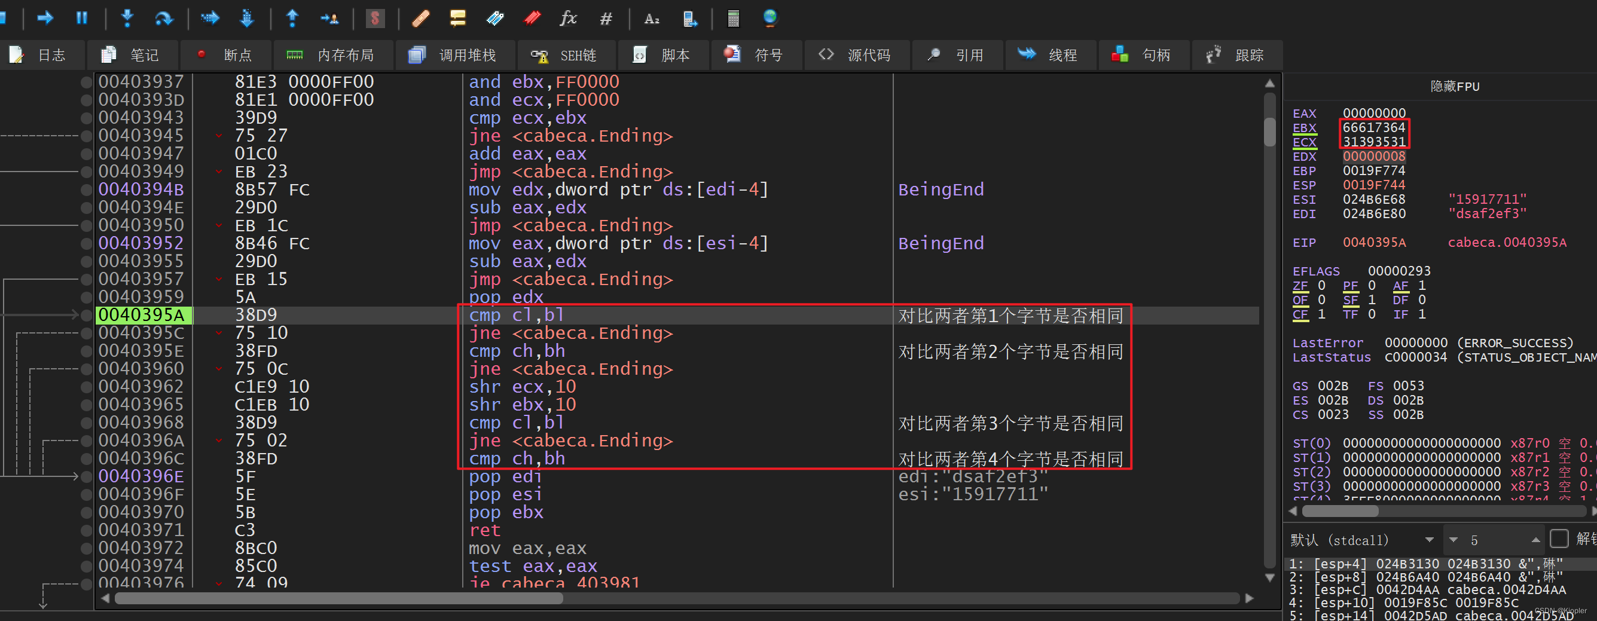Image resolution: width=1597 pixels, height=621 pixels.
Task: Open the 默认 (stdcall) calling convention dropdown
Action: pyautogui.click(x=1363, y=540)
